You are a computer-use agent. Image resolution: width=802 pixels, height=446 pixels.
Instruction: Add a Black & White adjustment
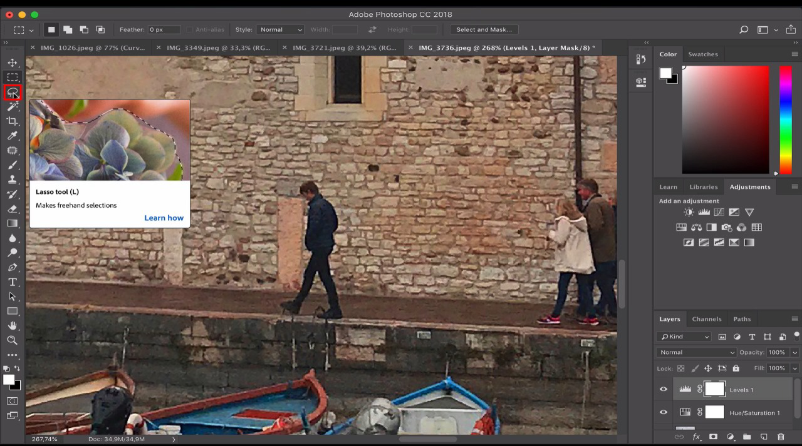(x=711, y=227)
